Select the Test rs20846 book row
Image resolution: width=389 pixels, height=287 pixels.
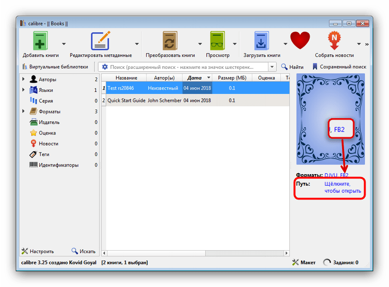pyautogui.click(x=195, y=88)
